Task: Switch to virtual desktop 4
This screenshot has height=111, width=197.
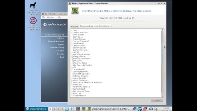Action: point(62,109)
